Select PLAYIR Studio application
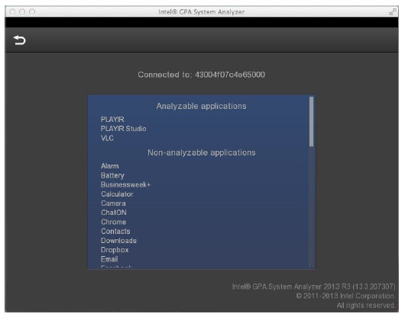Viewport: 405px width, 317px height. point(124,129)
